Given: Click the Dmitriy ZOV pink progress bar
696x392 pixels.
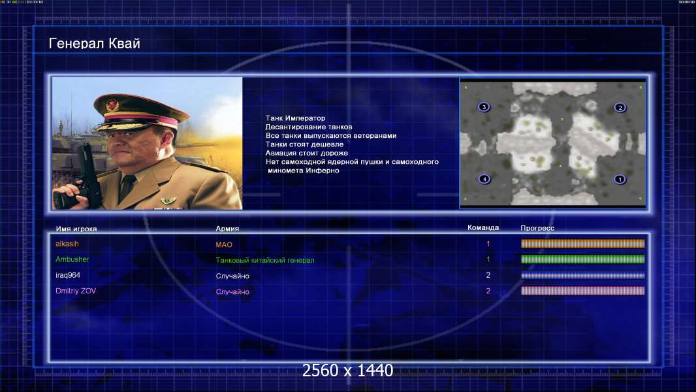Looking at the screenshot, I should [x=582, y=291].
